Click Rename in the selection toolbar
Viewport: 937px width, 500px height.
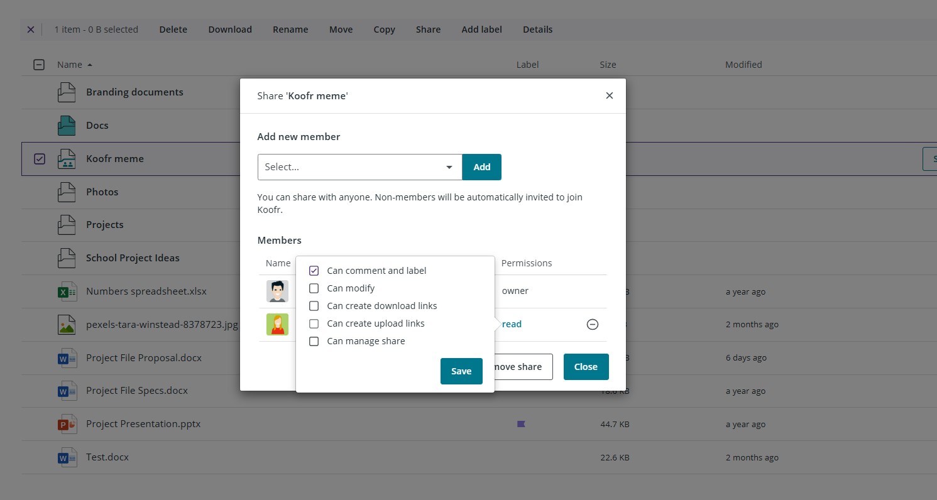pos(290,30)
